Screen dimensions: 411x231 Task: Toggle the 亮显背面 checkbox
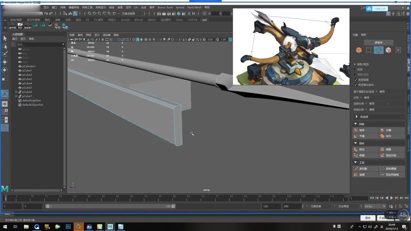click(356, 79)
